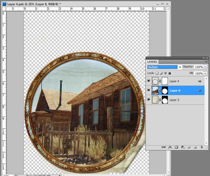
Task: Hide Layer 4 with its eye icon
Action: pos(149,81)
